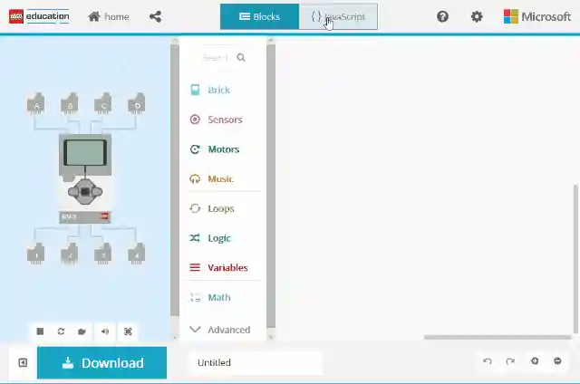Screen dimensions: 580x384
Task: Switch to the JavaScript editor tab
Action: coord(338,16)
